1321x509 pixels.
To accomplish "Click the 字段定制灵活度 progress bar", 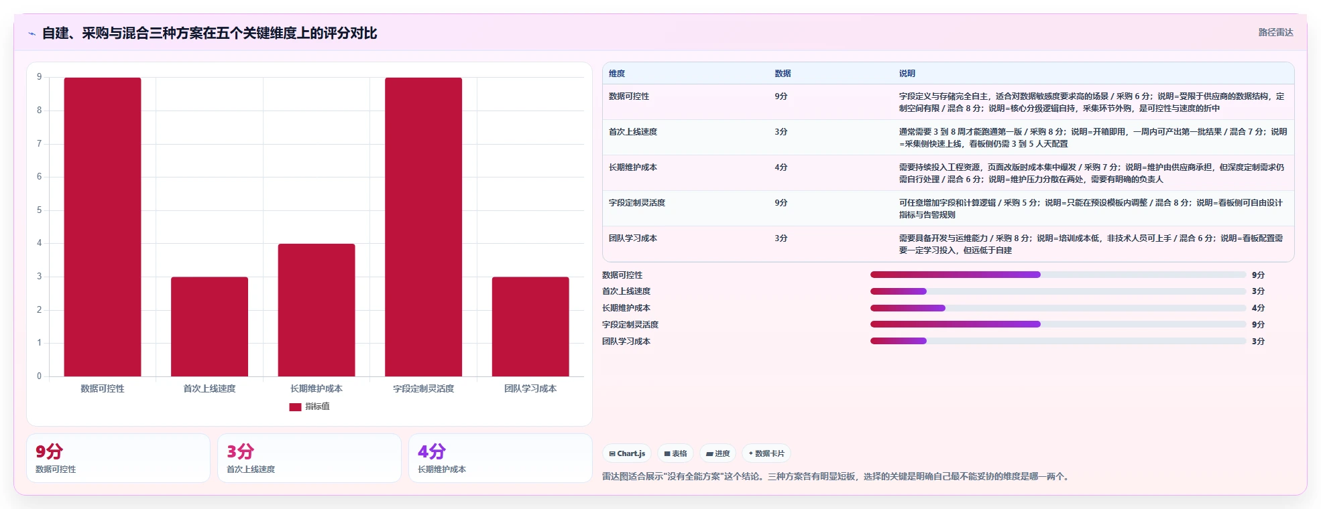I will [x=1058, y=324].
